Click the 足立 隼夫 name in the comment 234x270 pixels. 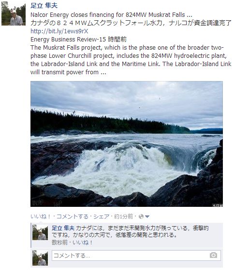pyautogui.click(x=63, y=228)
